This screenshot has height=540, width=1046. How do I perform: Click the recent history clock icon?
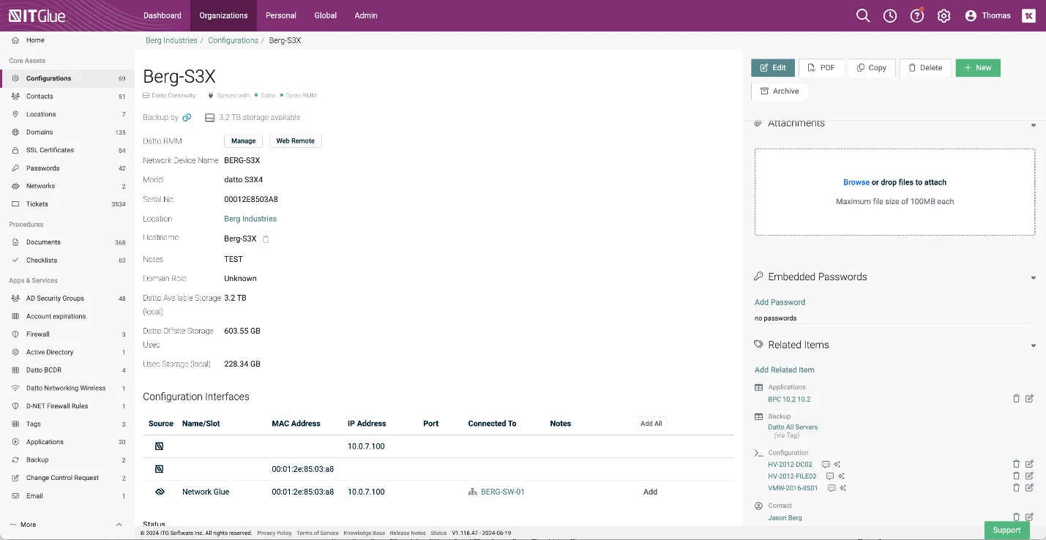(x=890, y=15)
